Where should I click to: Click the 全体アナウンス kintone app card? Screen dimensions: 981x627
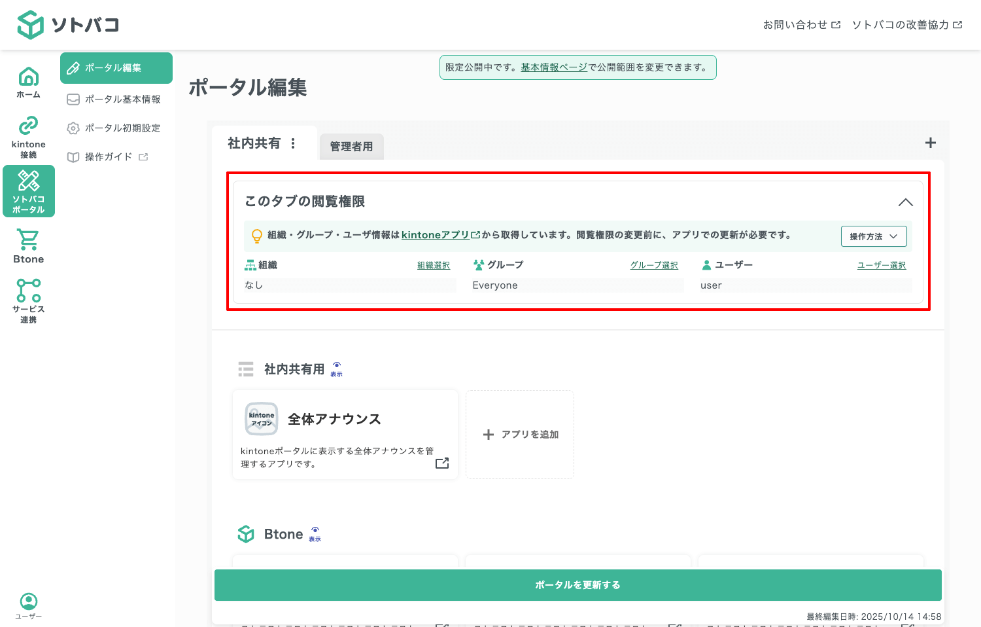345,435
